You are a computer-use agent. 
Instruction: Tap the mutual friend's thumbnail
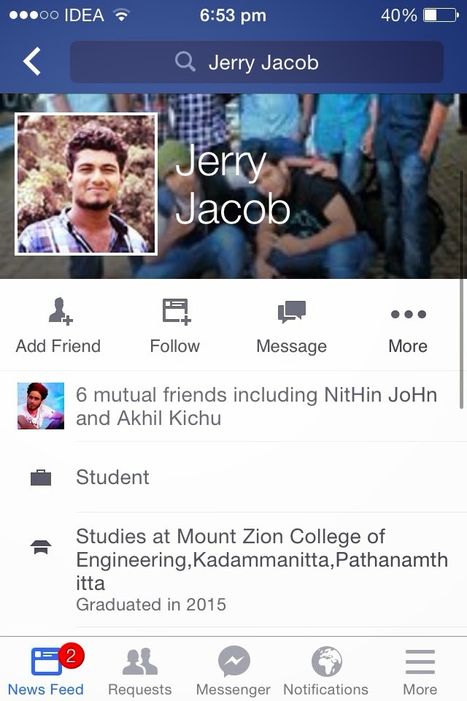[x=41, y=406]
